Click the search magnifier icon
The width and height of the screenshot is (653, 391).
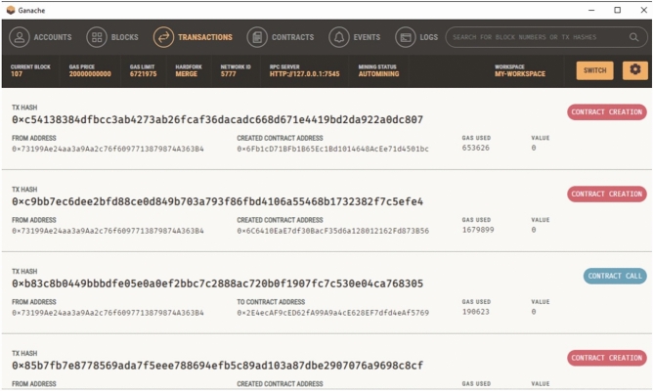633,37
